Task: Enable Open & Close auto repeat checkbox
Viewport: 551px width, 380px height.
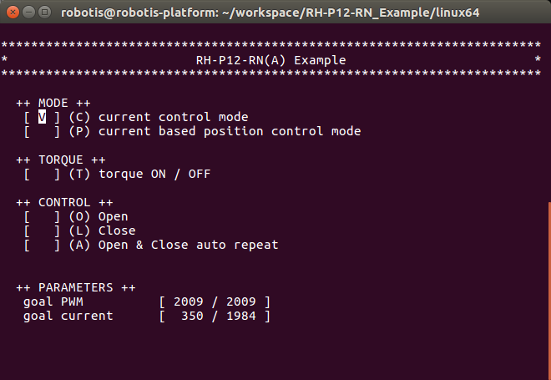Action: [42, 246]
